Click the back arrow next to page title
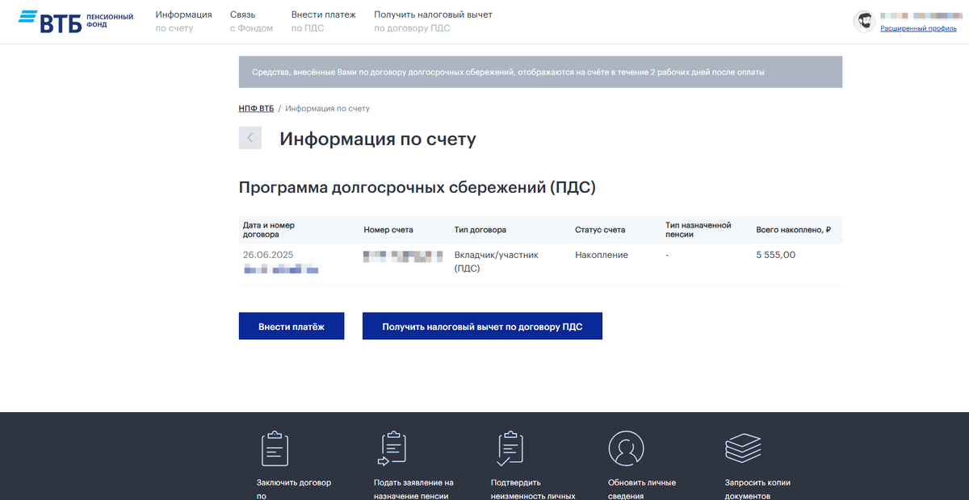The image size is (969, 500). (x=250, y=138)
